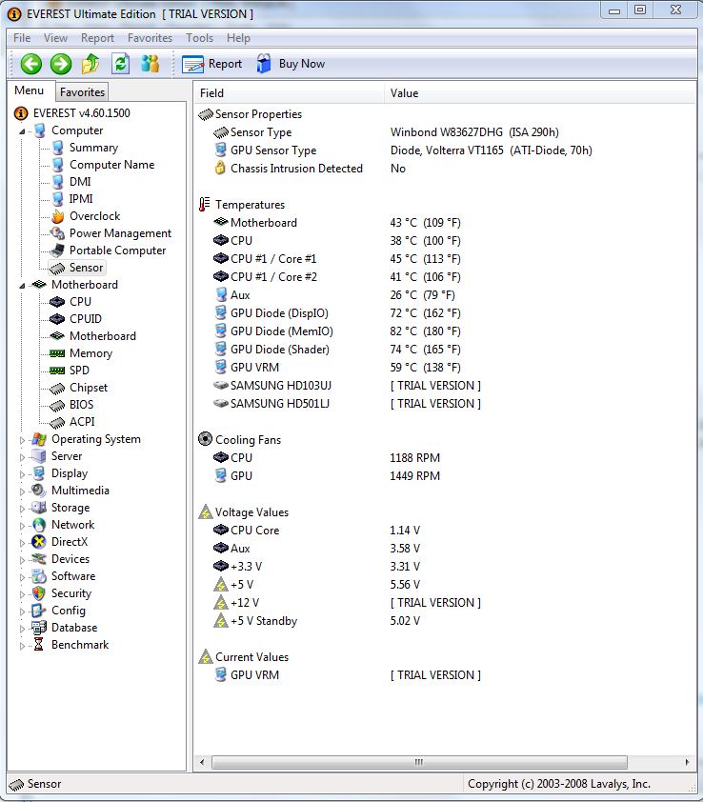The height and width of the screenshot is (802, 703).
Task: Click the BIOS chip icon
Action: [x=57, y=405]
